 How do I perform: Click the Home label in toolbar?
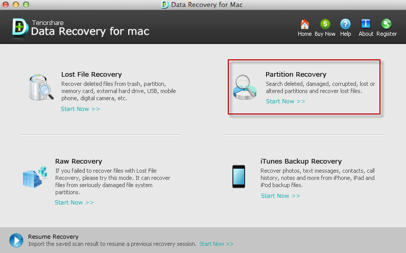[x=304, y=34]
